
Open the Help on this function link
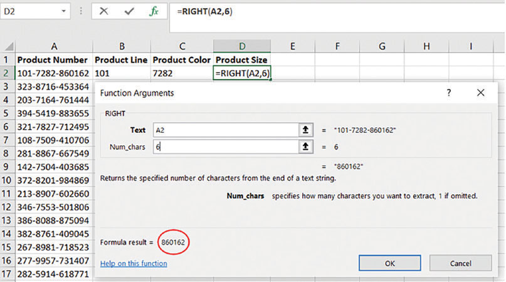pyautogui.click(x=134, y=263)
